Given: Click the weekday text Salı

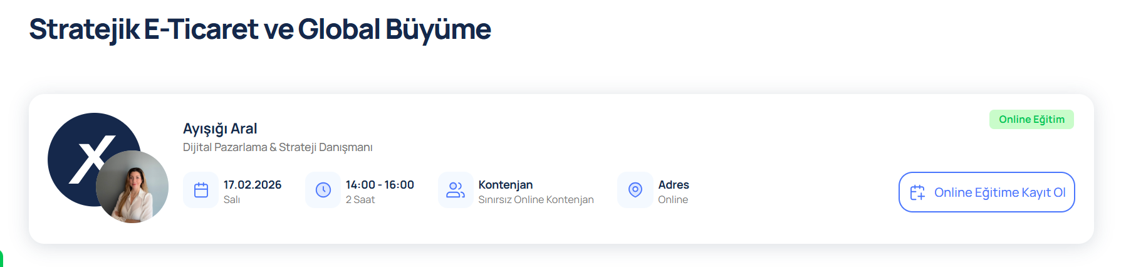Looking at the screenshot, I should click(x=232, y=200).
